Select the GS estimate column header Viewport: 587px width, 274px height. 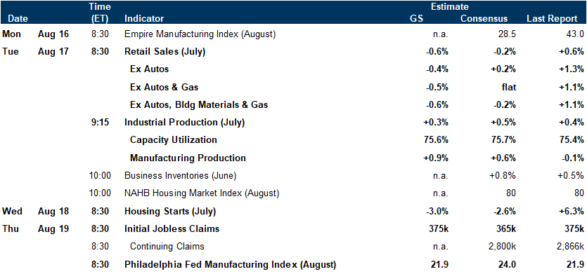pyautogui.click(x=417, y=19)
